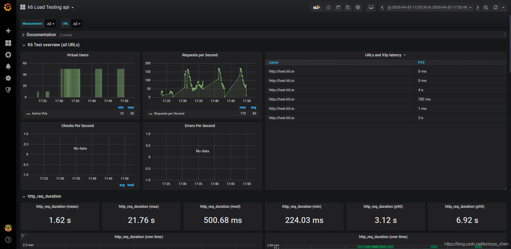This screenshot has height=249, width=511.
Task: Sort table by P95 column header
Action: pos(421,62)
